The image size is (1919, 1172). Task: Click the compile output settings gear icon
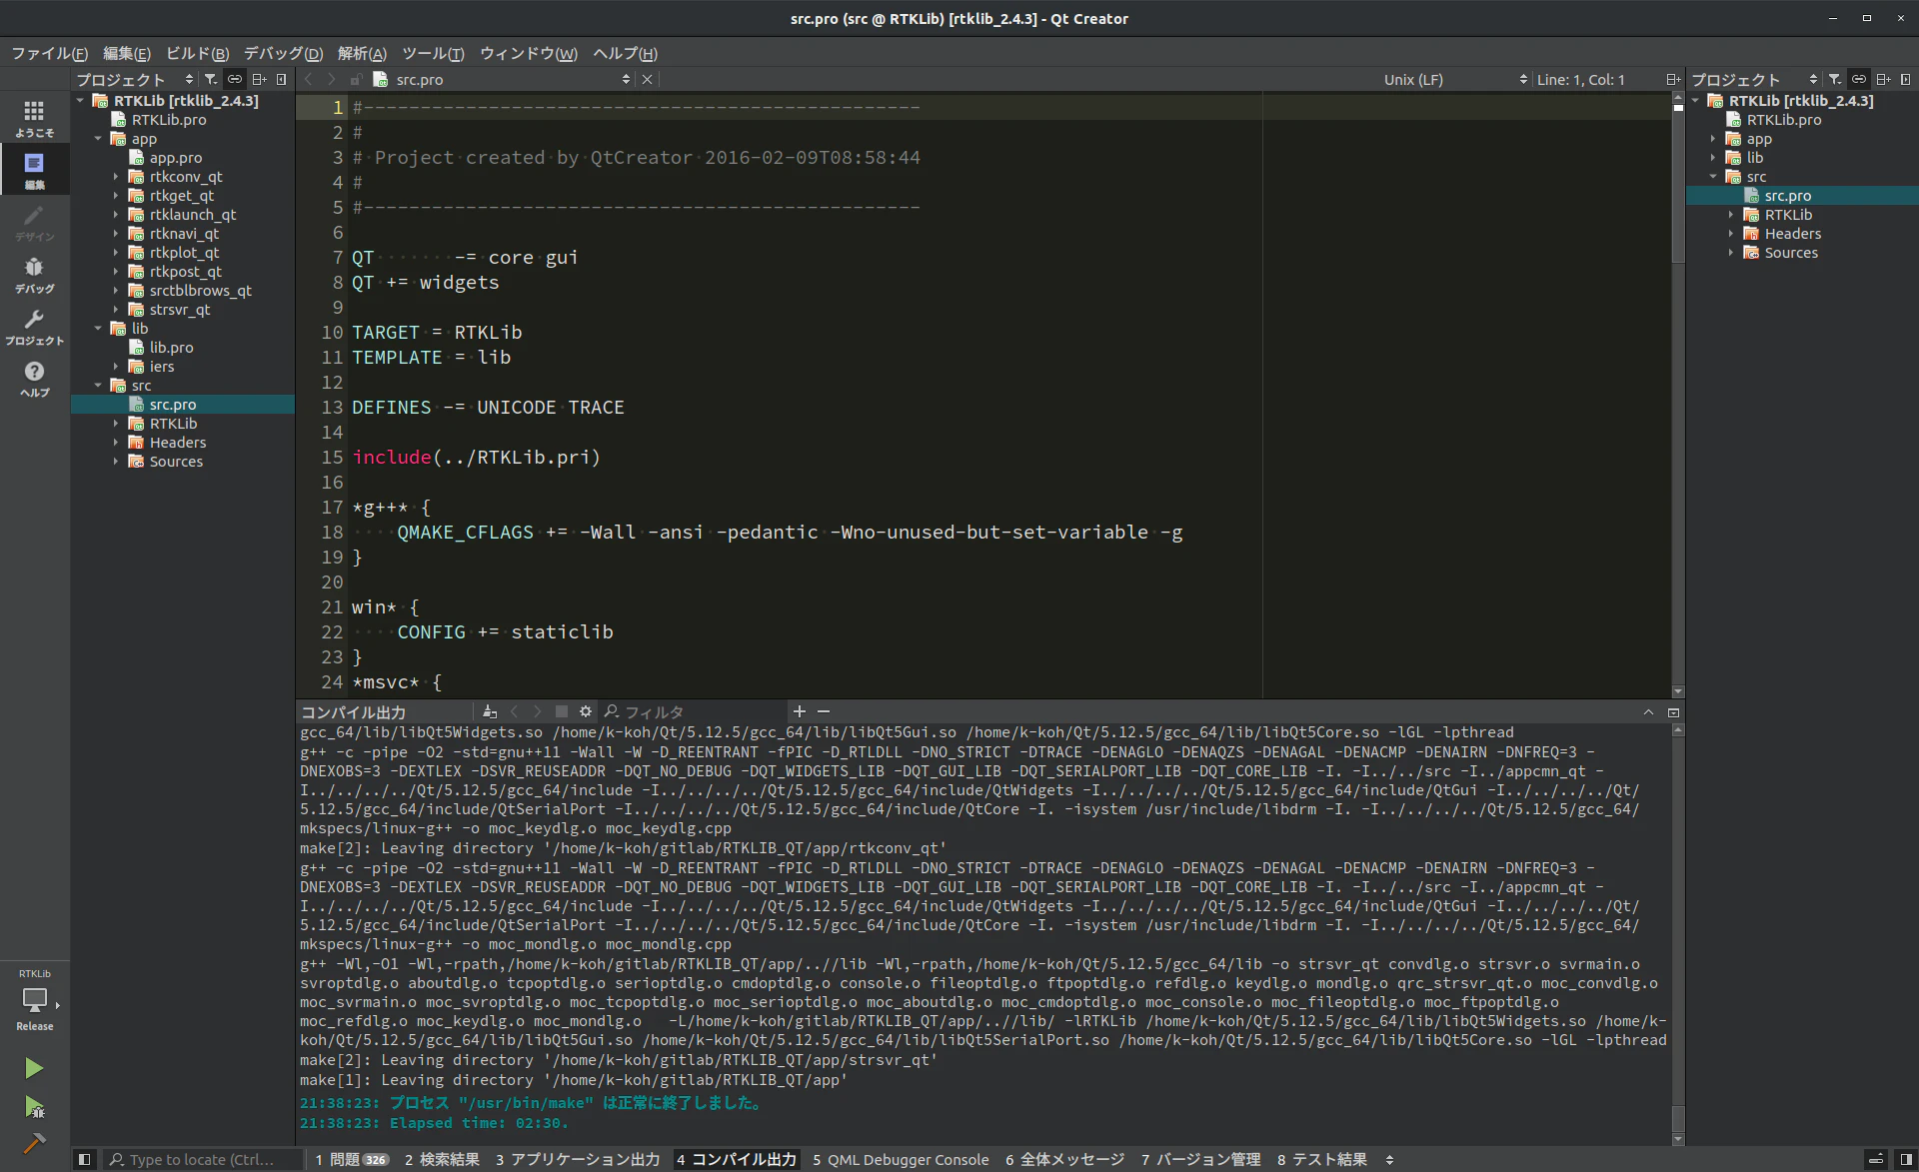coord(586,711)
